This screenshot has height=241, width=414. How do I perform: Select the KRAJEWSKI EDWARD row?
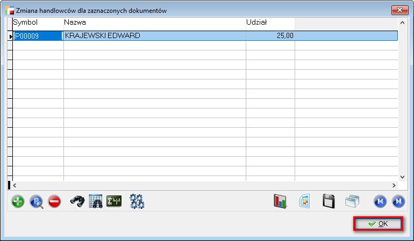154,36
